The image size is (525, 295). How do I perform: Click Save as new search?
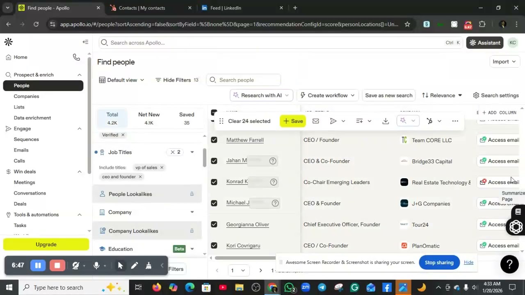[389, 95]
